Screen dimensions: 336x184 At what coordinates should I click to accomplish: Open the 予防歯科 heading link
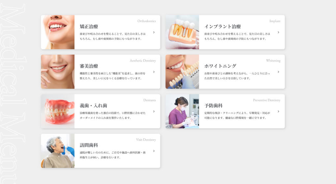tap(213, 105)
